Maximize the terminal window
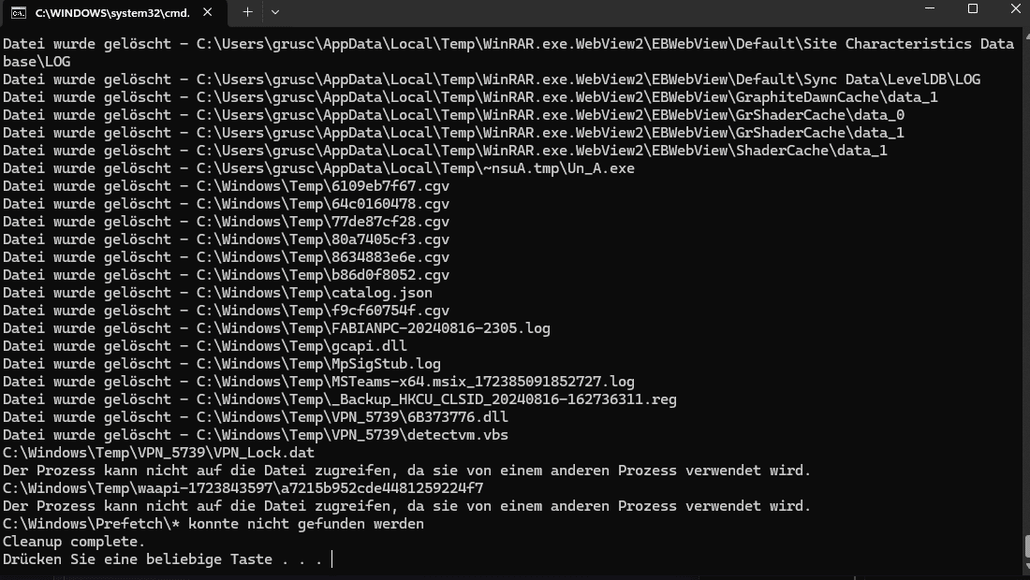 (972, 9)
